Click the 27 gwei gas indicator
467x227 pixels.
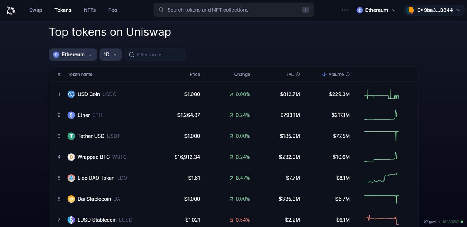point(430,222)
